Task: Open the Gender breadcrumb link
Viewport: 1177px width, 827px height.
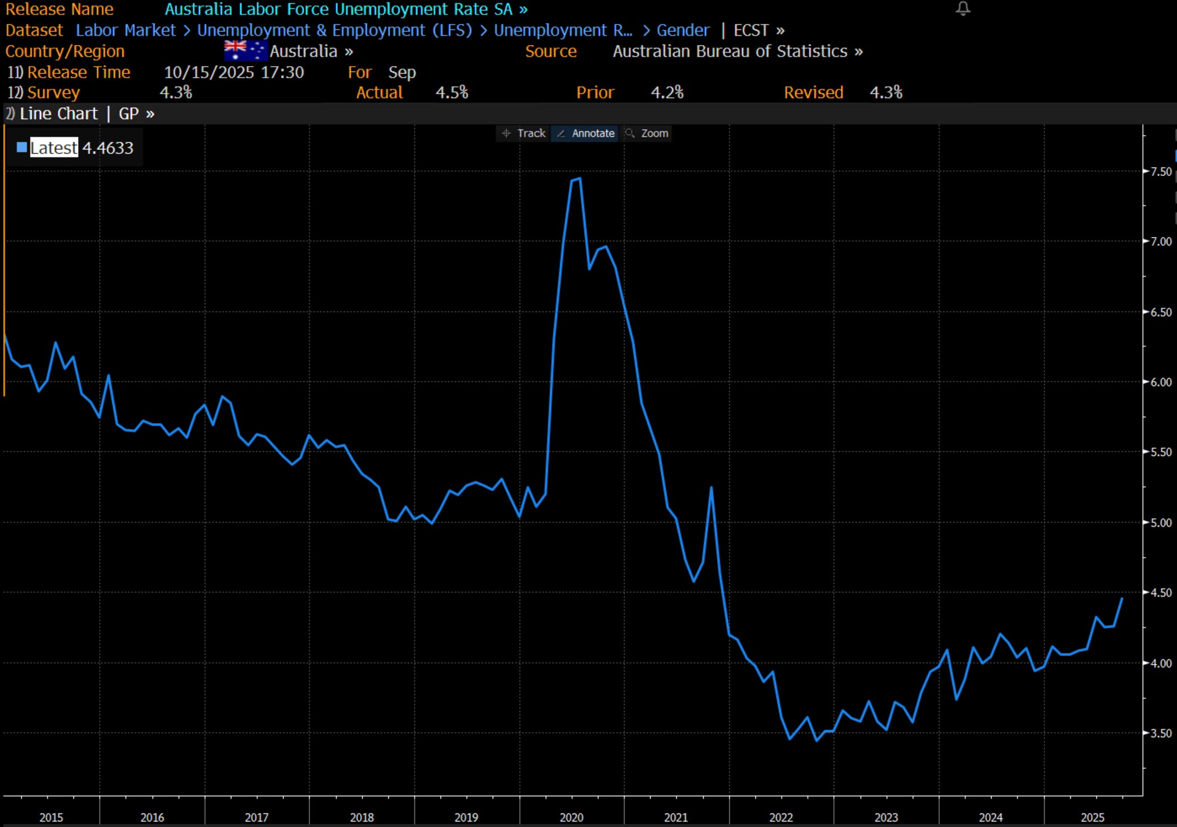Action: coord(683,30)
